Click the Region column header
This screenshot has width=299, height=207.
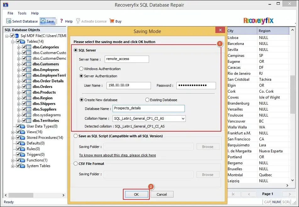(273, 31)
